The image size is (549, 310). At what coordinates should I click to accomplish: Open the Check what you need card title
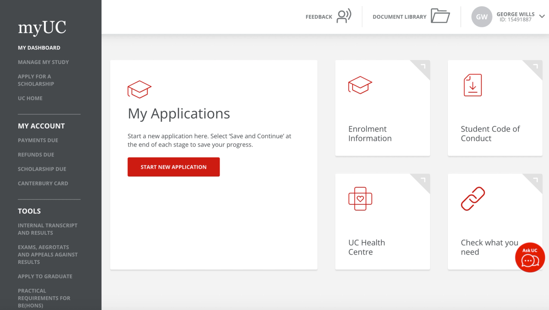tap(490, 247)
